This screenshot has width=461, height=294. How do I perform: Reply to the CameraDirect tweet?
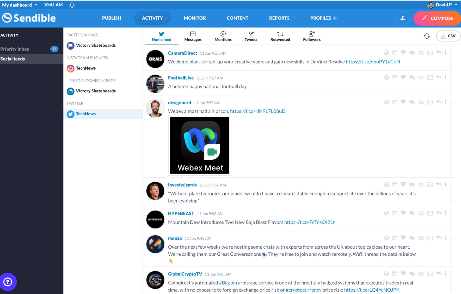[439, 53]
